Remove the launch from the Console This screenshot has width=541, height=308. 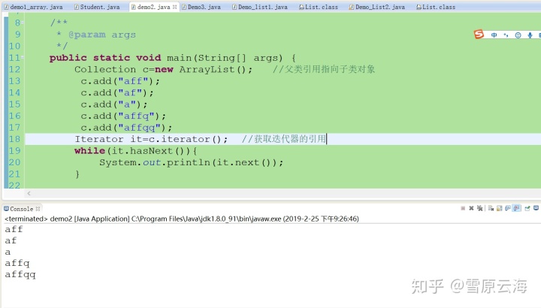[x=471, y=208]
